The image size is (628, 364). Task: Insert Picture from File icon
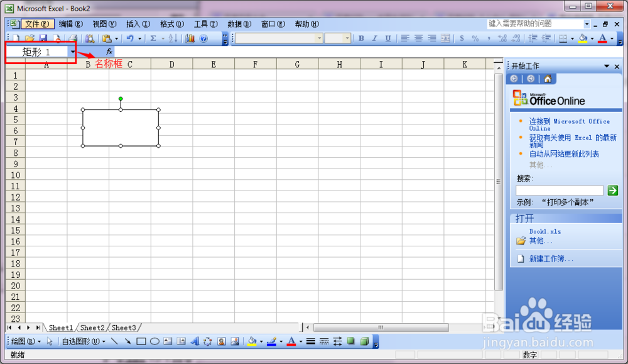235,341
